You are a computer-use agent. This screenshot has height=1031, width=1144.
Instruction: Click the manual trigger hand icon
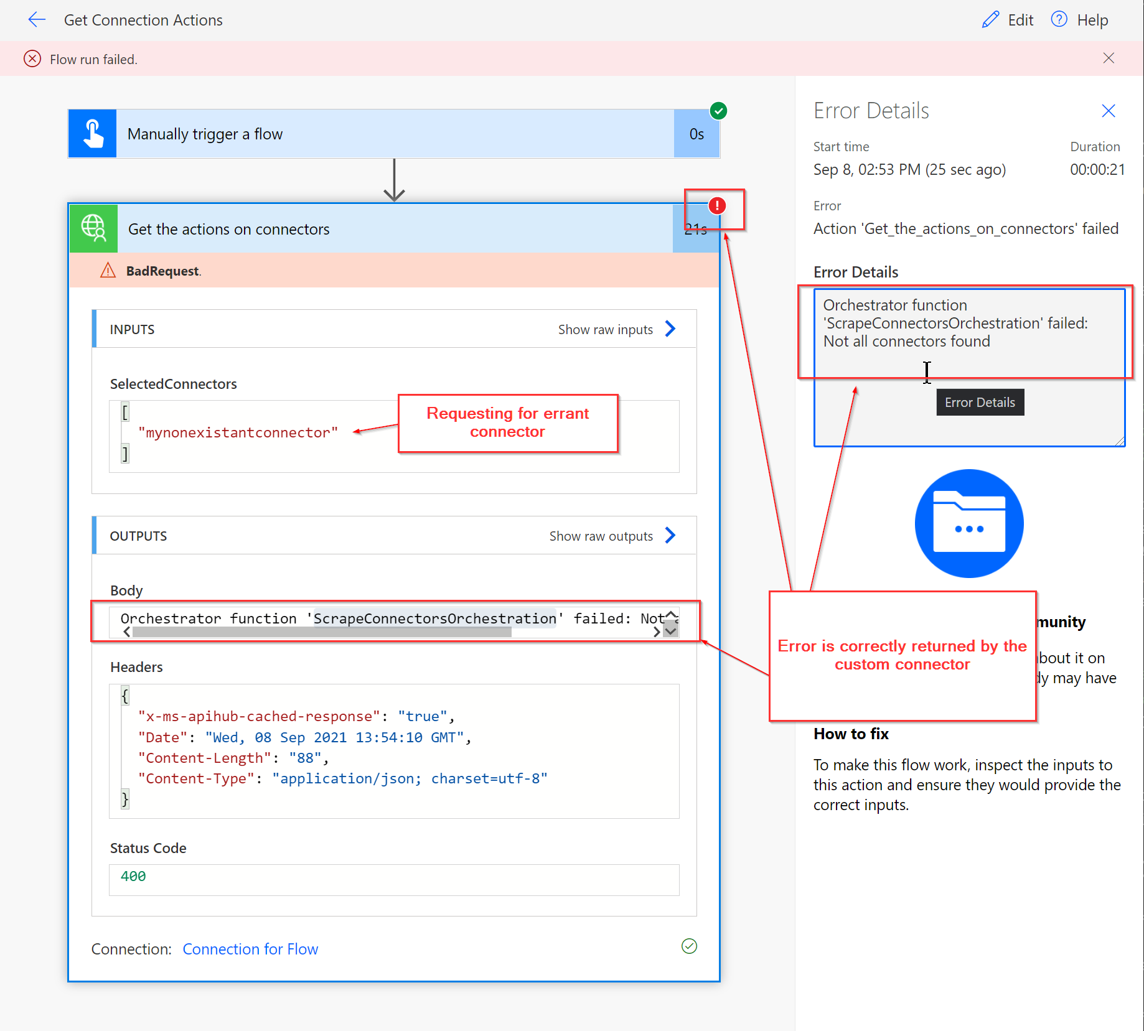pos(93,134)
